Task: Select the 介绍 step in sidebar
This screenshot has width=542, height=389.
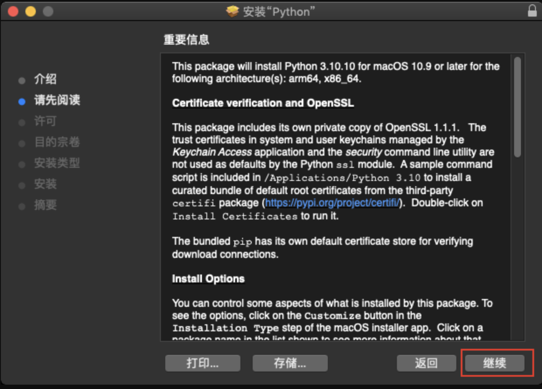Action: coord(45,80)
